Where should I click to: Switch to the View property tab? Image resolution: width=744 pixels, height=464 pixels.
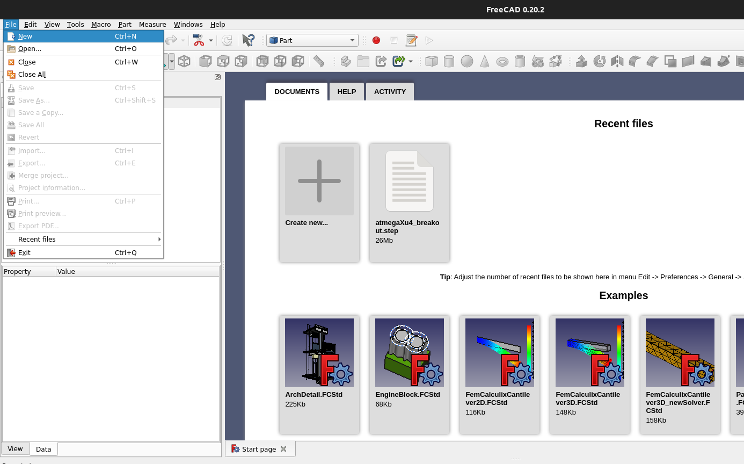tap(15, 449)
